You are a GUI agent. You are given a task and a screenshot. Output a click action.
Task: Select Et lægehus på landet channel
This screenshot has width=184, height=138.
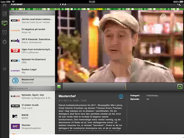point(32,31)
